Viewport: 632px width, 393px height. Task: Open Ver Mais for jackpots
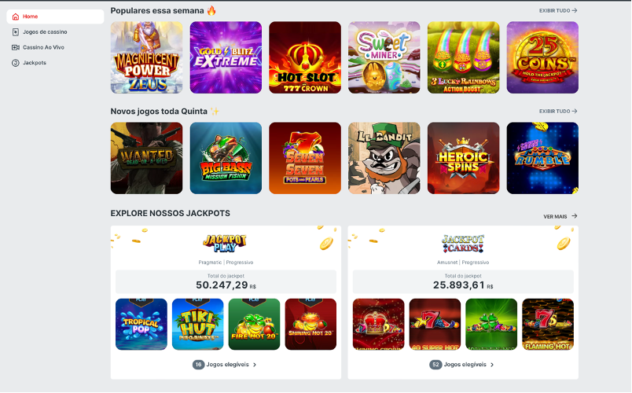pyautogui.click(x=560, y=216)
